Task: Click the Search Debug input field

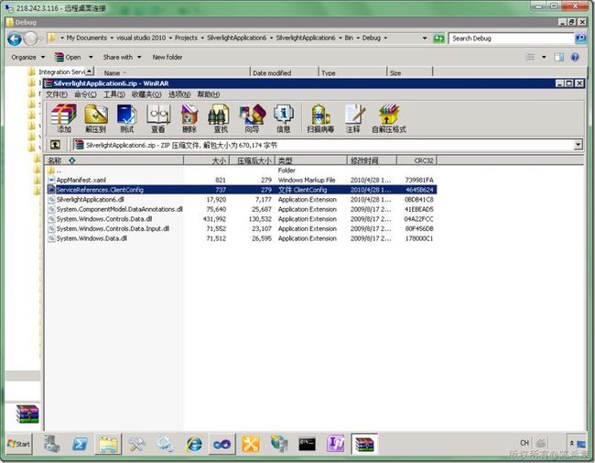Action: (512, 39)
